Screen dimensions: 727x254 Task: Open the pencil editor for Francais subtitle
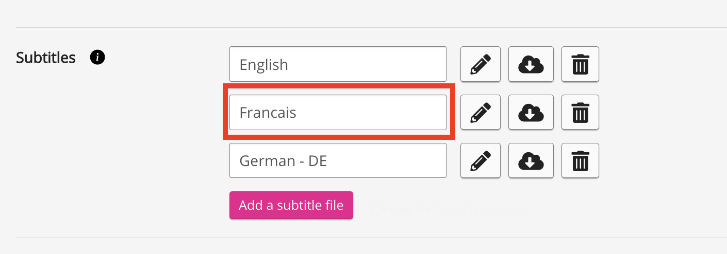coord(480,112)
